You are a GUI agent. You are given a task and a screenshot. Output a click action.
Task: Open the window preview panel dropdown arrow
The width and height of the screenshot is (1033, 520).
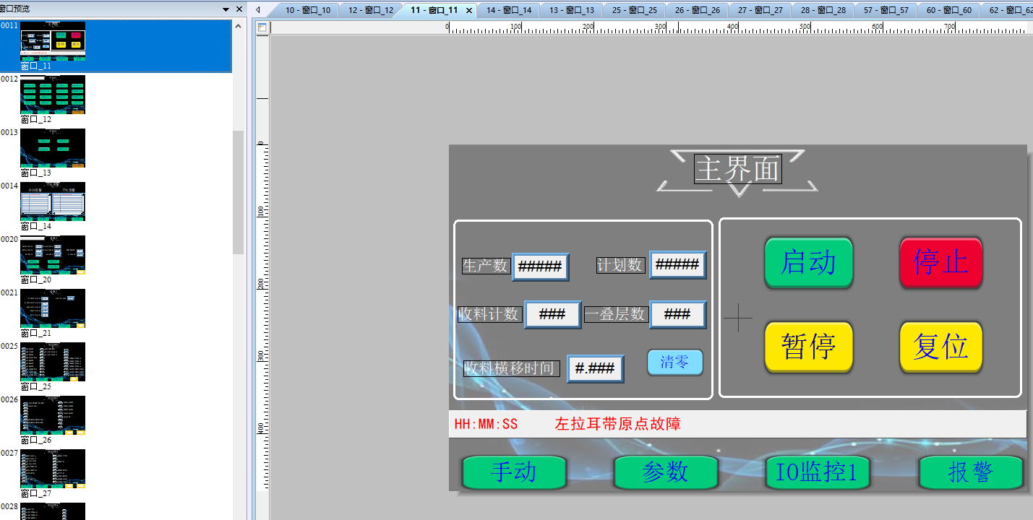pos(226,9)
